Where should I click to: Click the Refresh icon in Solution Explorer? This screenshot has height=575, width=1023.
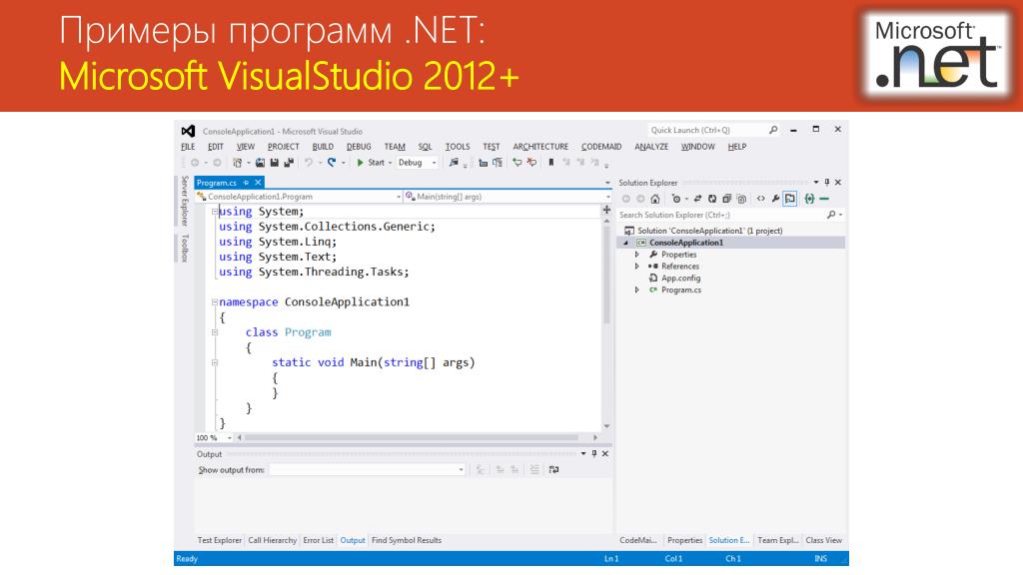(x=711, y=199)
